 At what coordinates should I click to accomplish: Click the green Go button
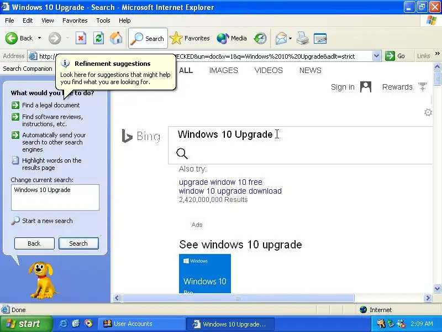[x=395, y=56]
